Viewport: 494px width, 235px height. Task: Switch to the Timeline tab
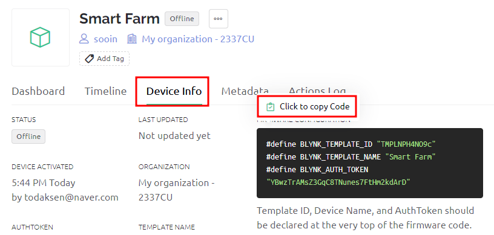point(105,91)
